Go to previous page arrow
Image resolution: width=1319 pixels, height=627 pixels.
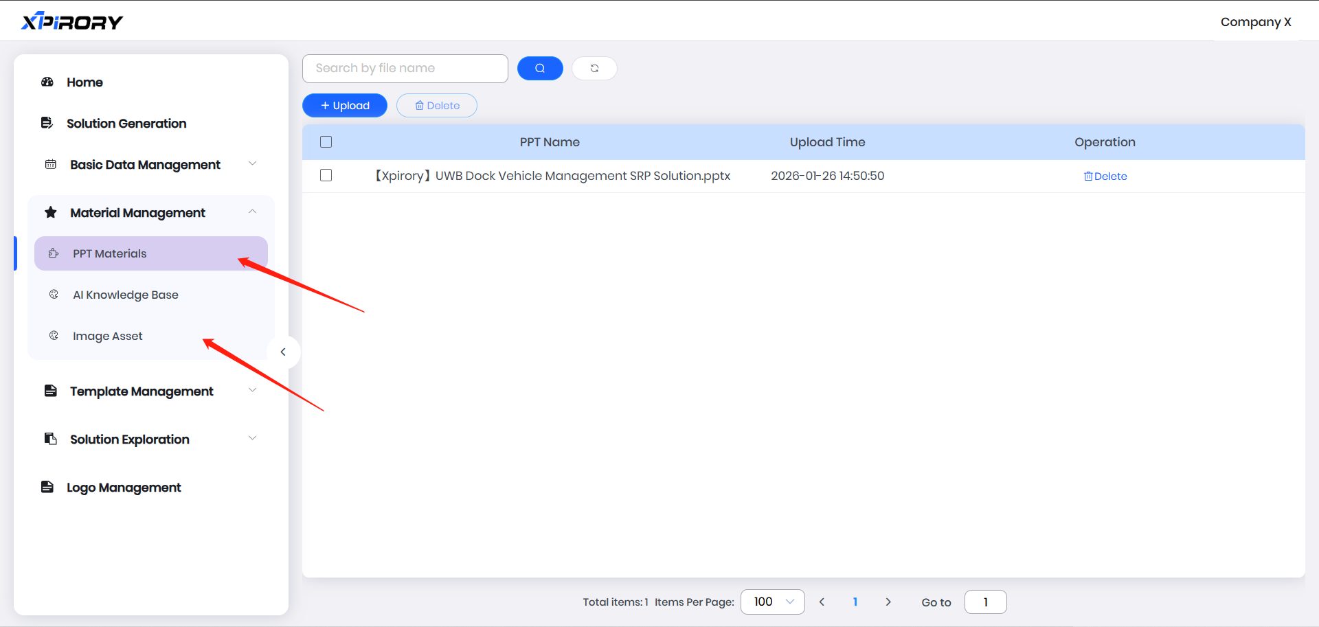(x=822, y=602)
